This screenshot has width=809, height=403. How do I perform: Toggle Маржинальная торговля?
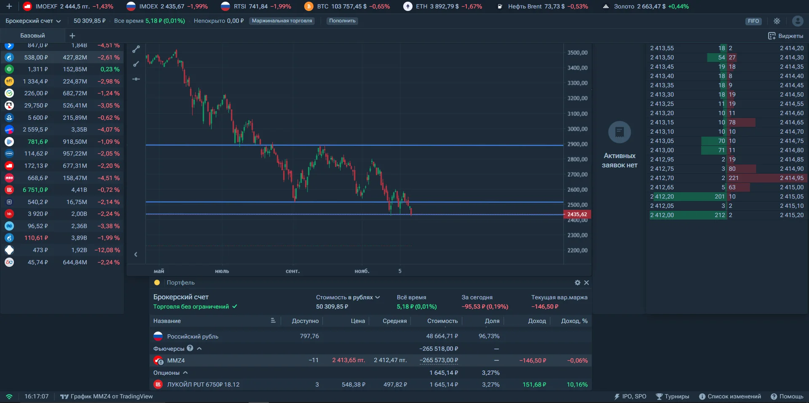coord(282,21)
